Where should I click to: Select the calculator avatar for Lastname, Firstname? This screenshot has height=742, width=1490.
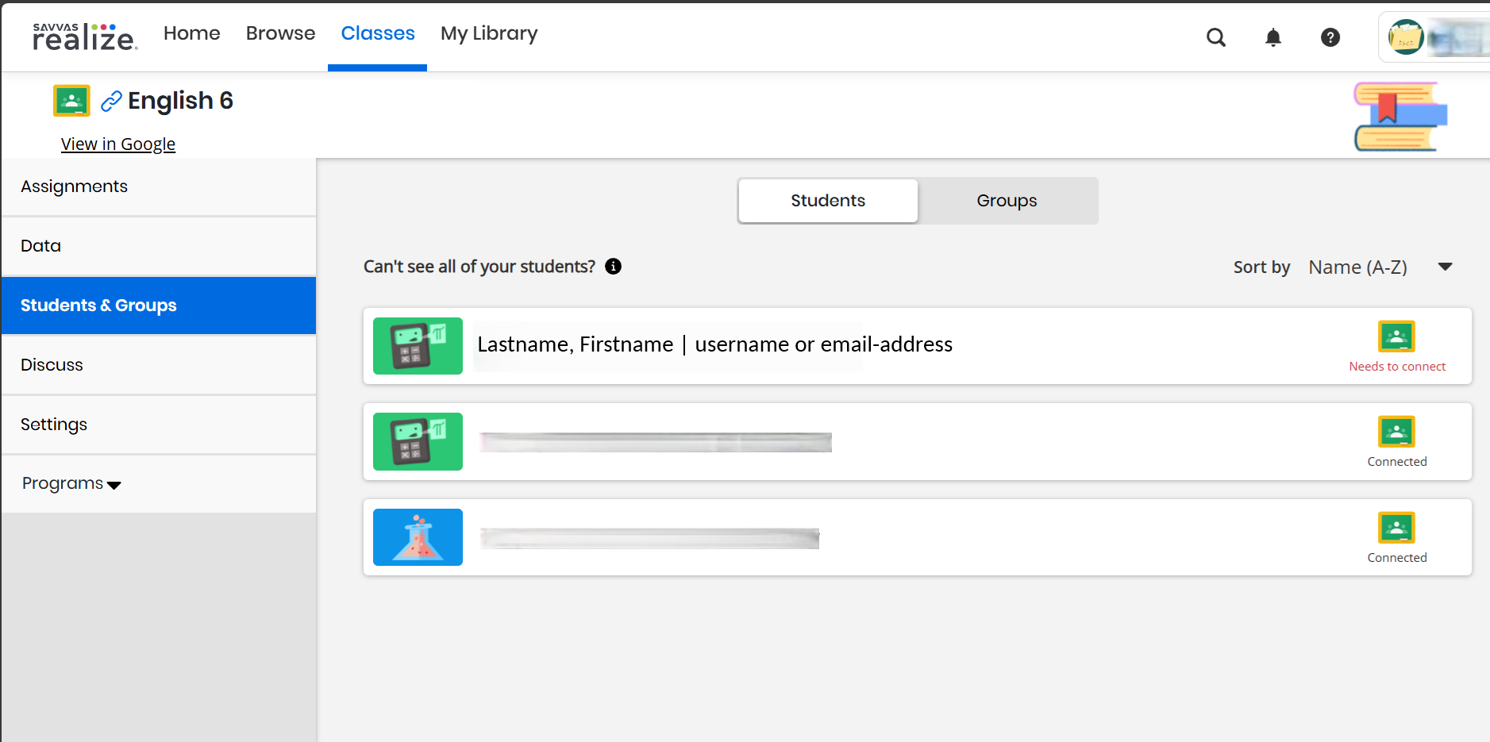pos(418,346)
